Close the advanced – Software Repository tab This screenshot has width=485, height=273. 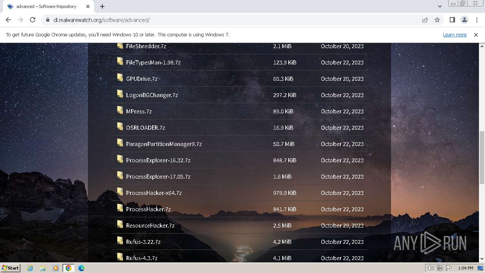(88, 6)
